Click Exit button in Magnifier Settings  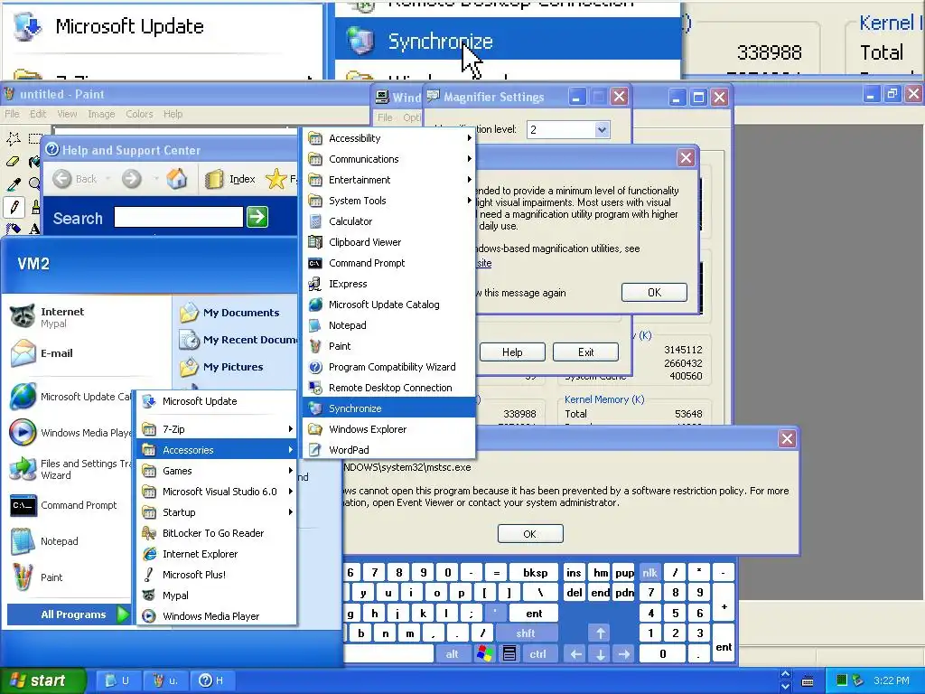585,352
